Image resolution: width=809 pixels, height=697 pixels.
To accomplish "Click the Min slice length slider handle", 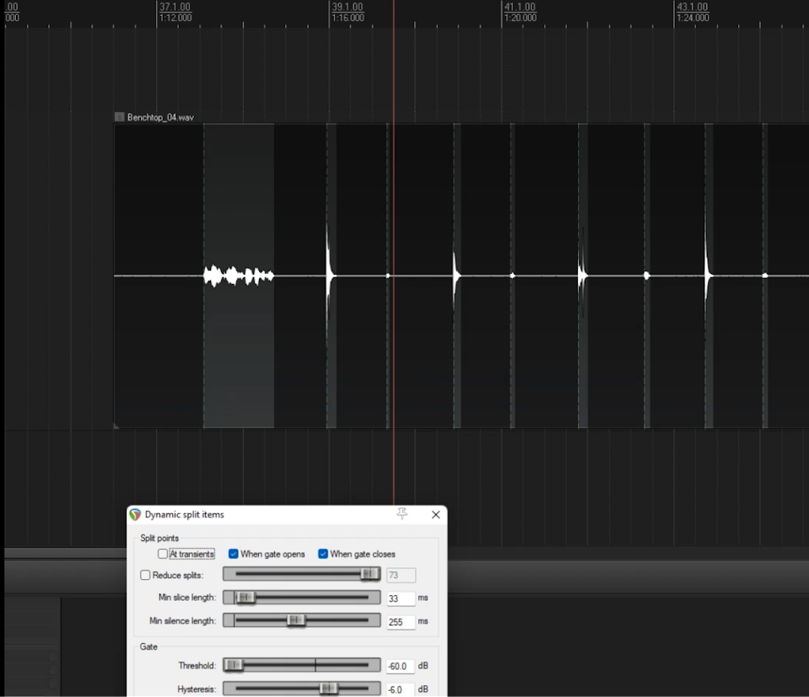I will tap(245, 598).
